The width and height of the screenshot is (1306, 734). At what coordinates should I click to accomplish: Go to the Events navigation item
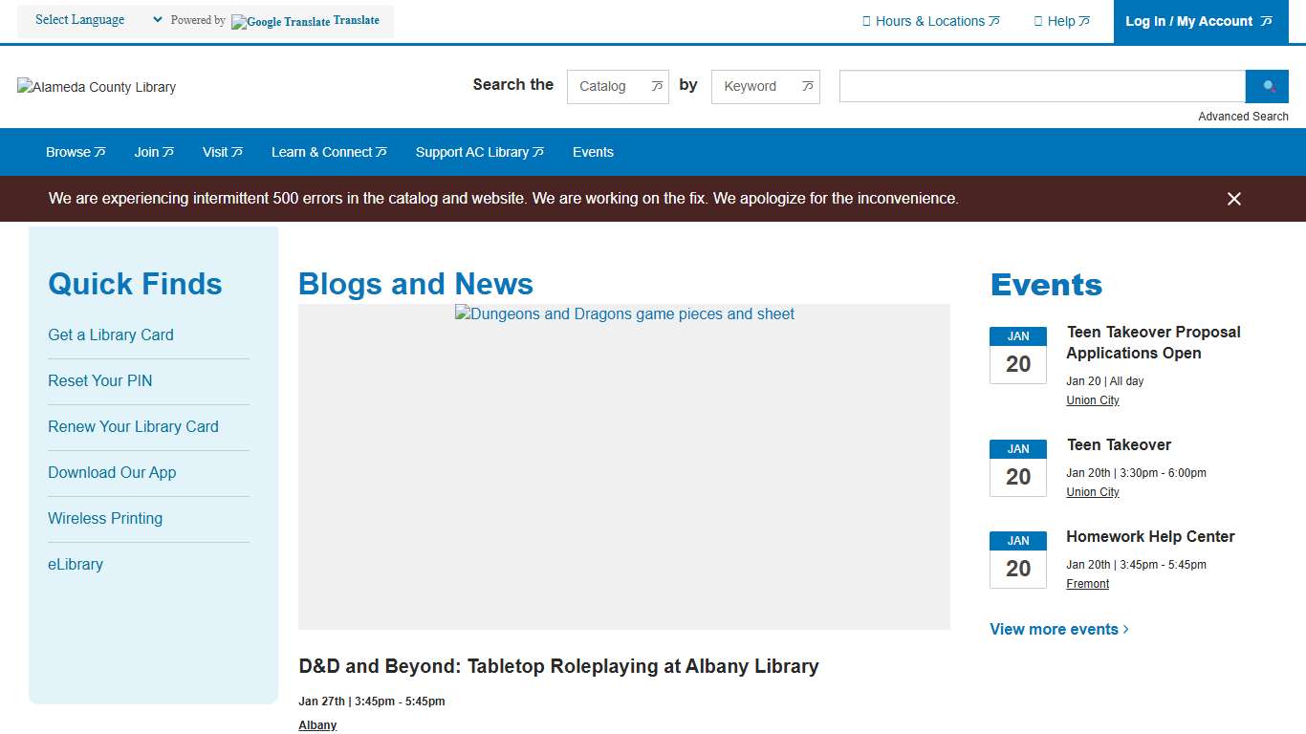[x=593, y=152]
